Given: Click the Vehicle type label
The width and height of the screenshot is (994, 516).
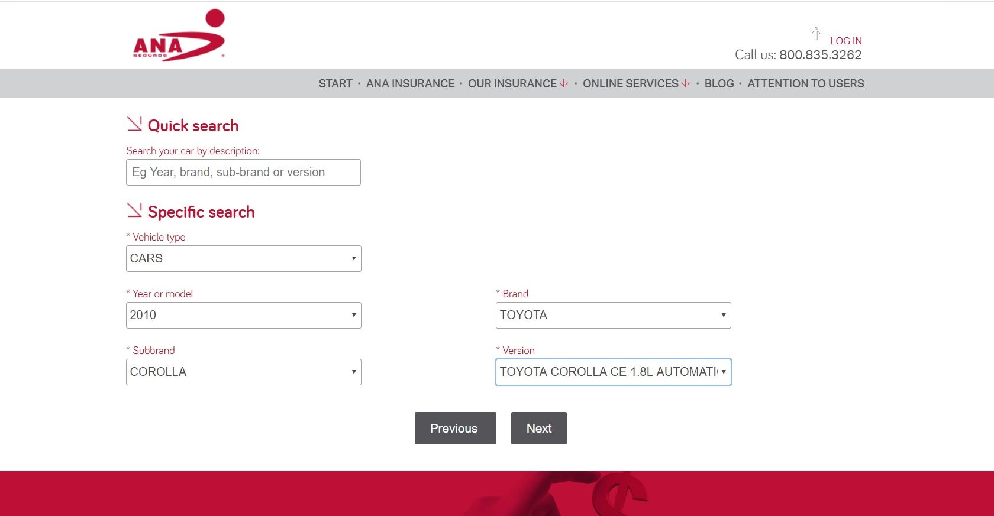Looking at the screenshot, I should point(159,237).
